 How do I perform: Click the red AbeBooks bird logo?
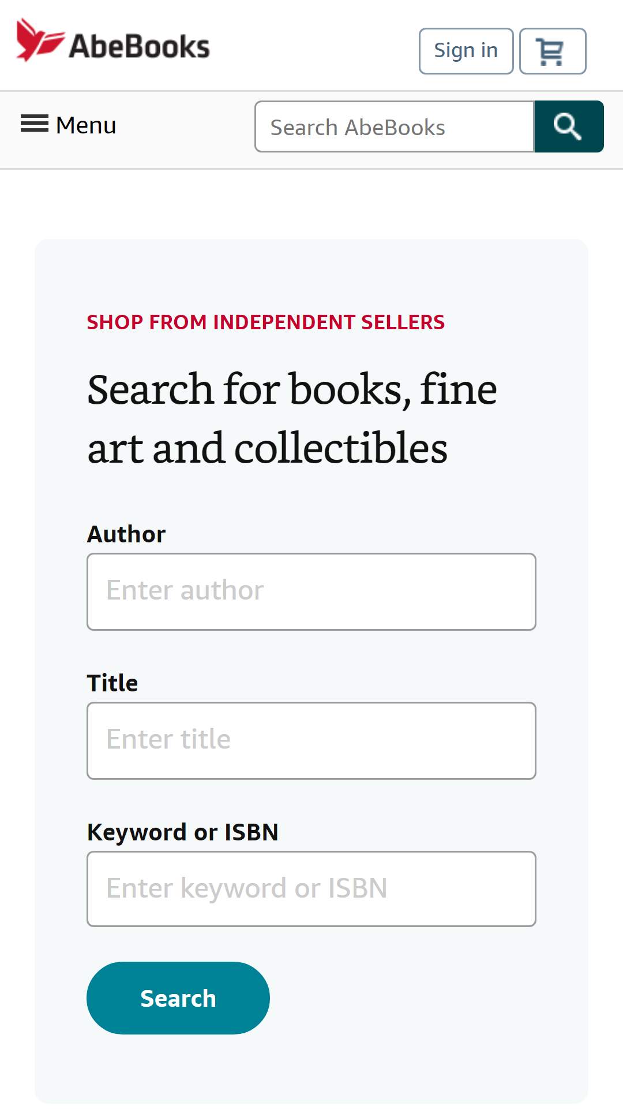click(39, 40)
